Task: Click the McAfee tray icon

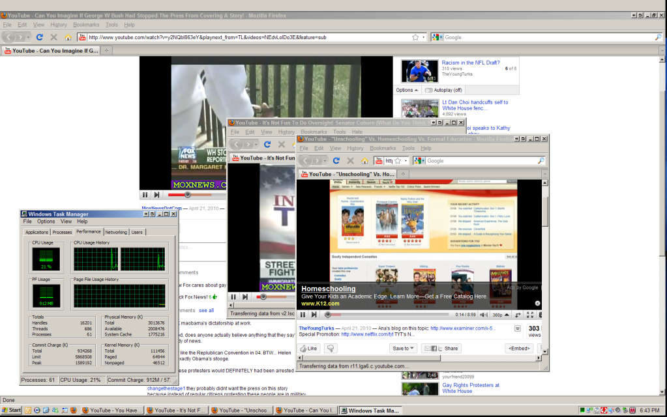Action: click(x=632, y=410)
